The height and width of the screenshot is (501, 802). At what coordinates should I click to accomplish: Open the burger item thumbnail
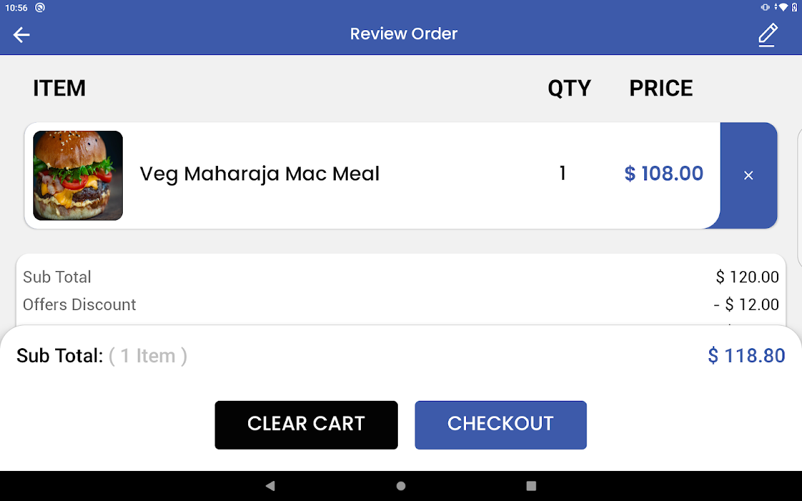[78, 175]
